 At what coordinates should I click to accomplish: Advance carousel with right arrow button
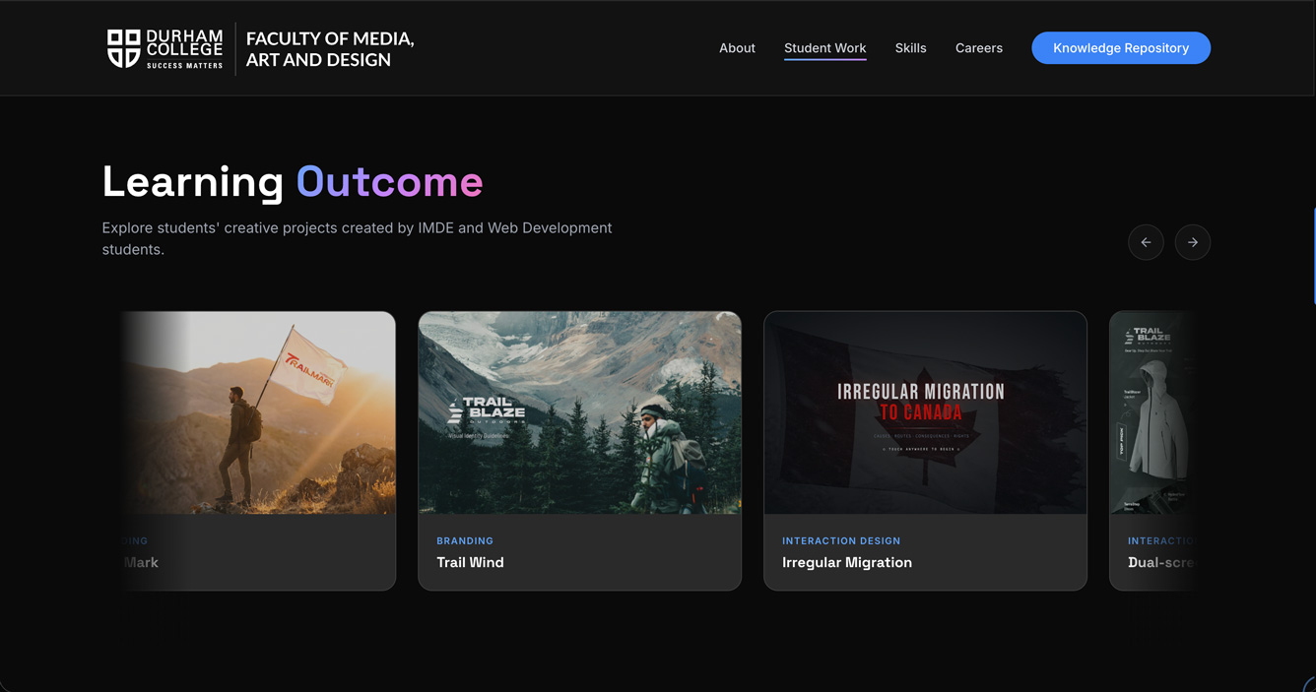pyautogui.click(x=1192, y=242)
